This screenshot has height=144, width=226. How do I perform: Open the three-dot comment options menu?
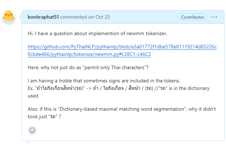(x=214, y=17)
